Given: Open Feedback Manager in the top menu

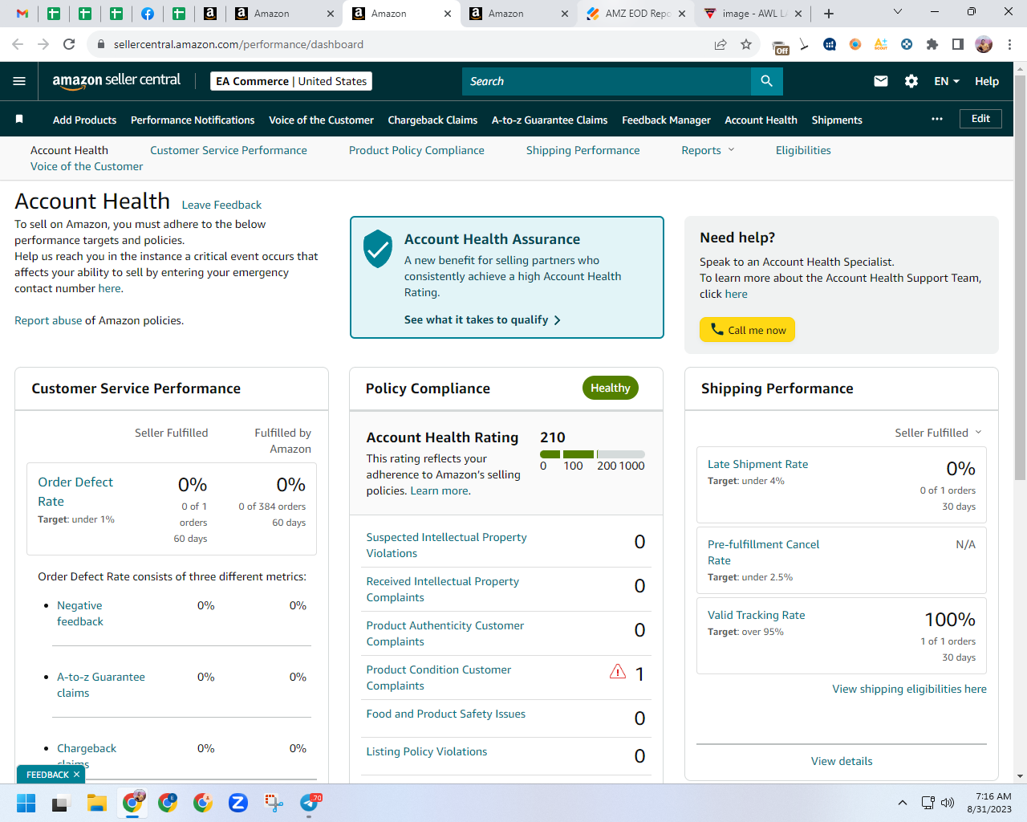Looking at the screenshot, I should [666, 120].
